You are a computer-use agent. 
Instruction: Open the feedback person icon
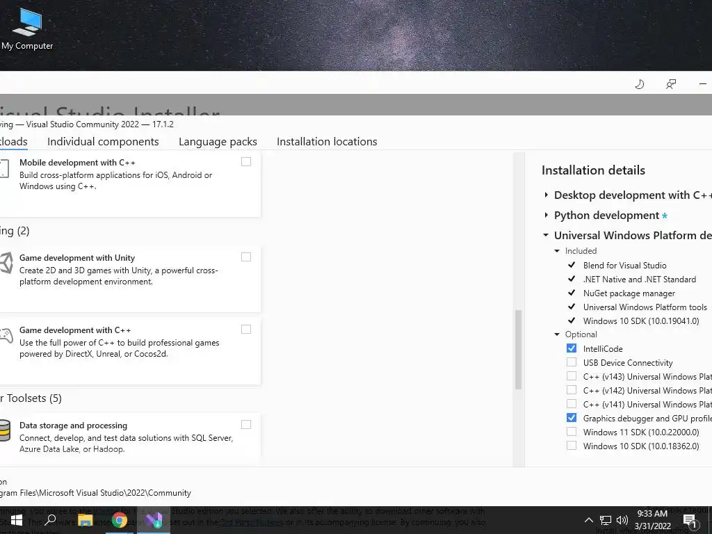pyautogui.click(x=671, y=84)
